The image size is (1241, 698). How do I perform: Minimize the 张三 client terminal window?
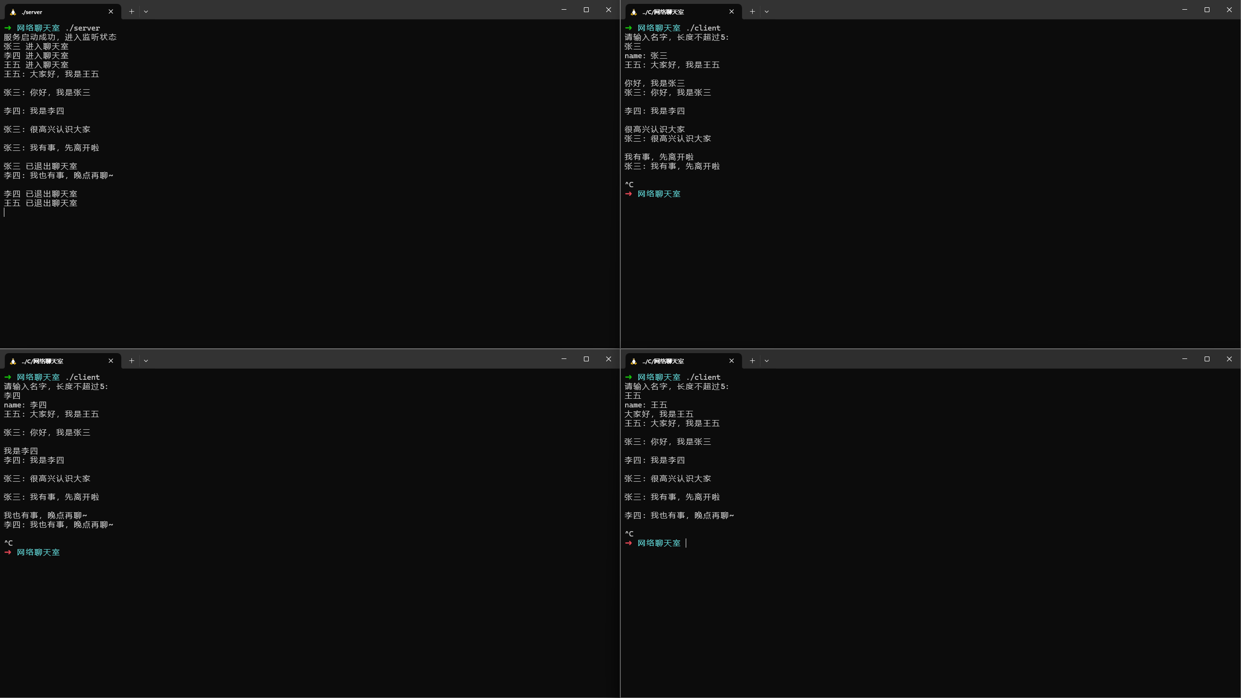[1185, 10]
